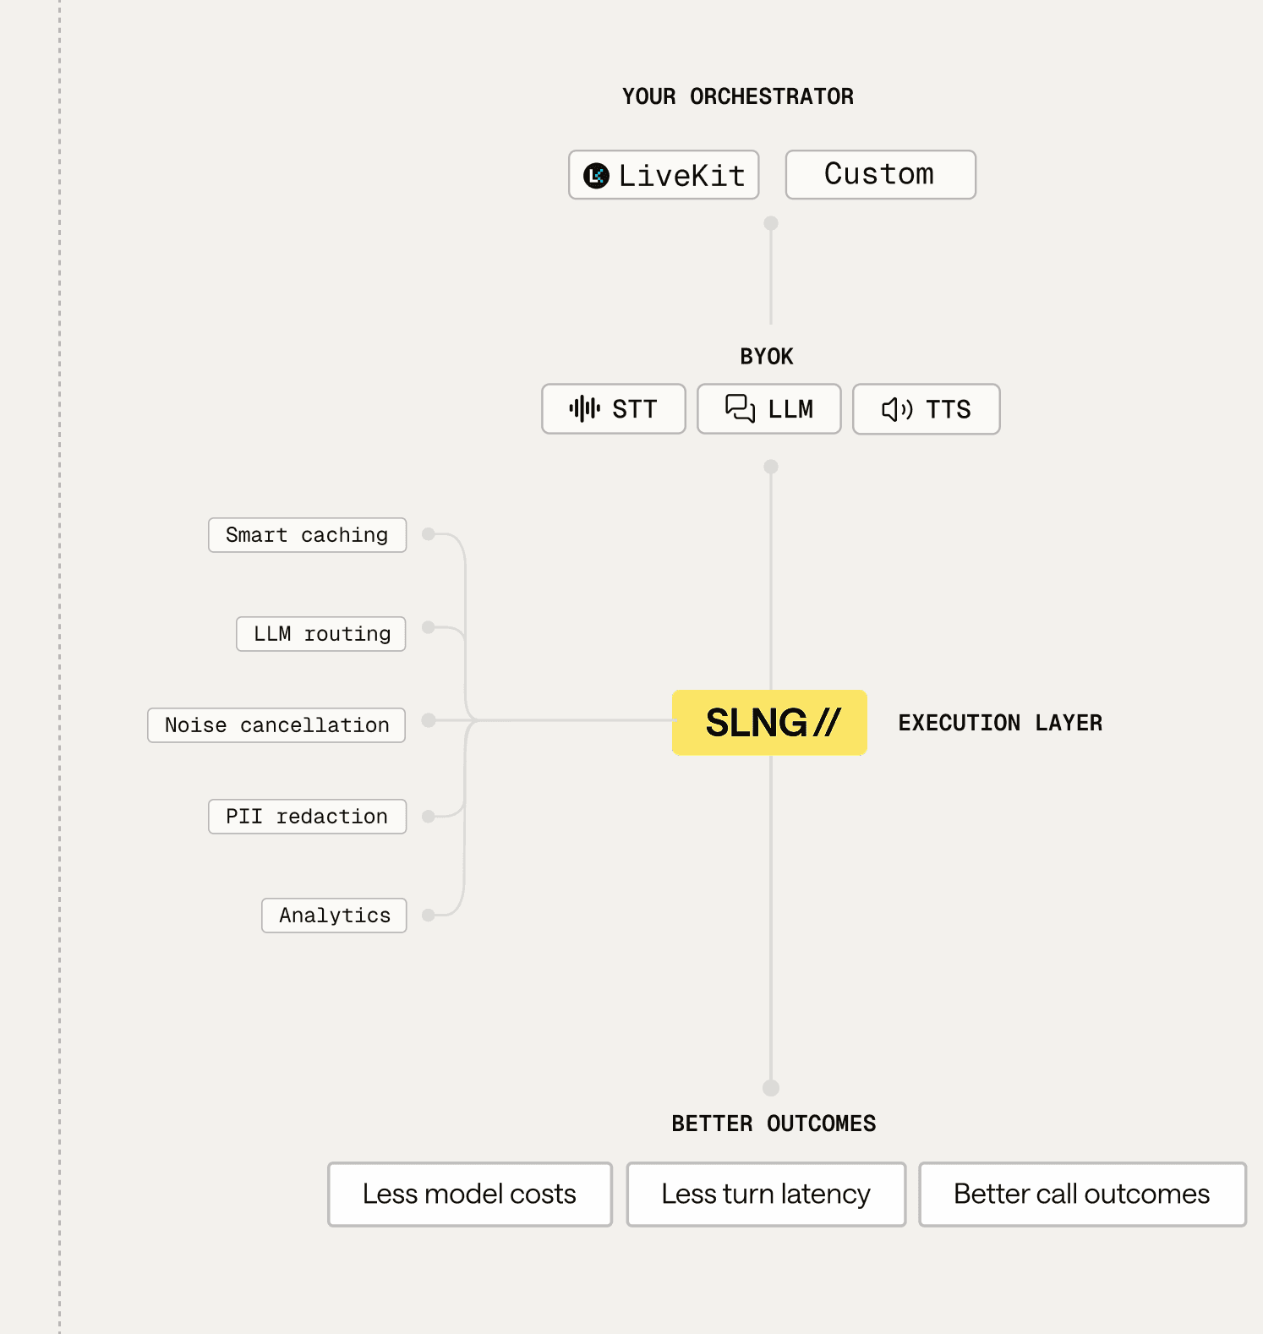Click the connector dot above Better Outcomes
The height and width of the screenshot is (1334, 1263).
click(x=771, y=1088)
